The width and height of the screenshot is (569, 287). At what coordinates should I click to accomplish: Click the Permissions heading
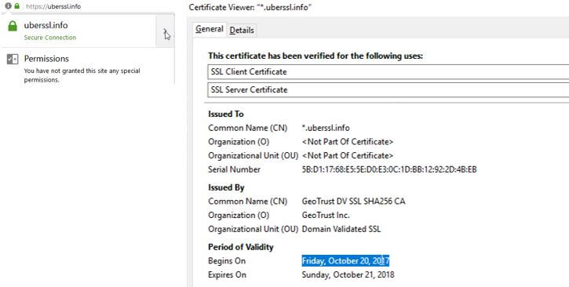46,58
